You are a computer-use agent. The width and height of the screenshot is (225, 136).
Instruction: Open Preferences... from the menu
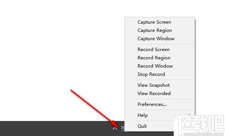point(159,104)
